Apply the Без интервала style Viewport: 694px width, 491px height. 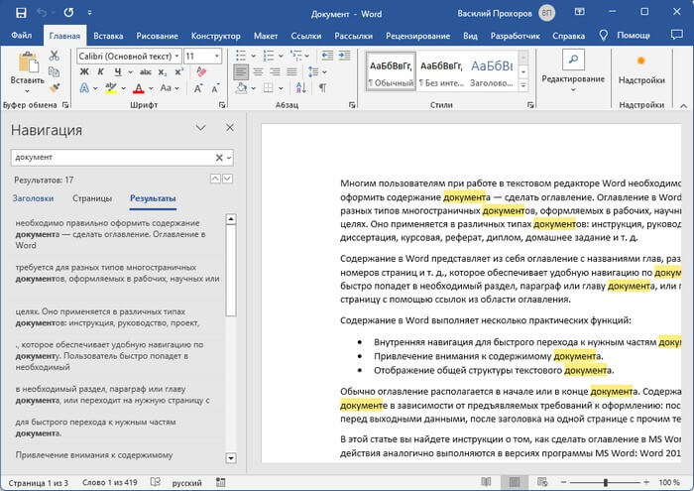point(441,71)
